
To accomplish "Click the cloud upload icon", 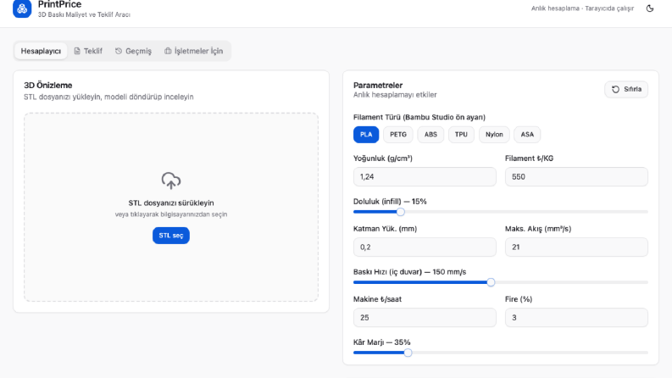I will point(171,181).
